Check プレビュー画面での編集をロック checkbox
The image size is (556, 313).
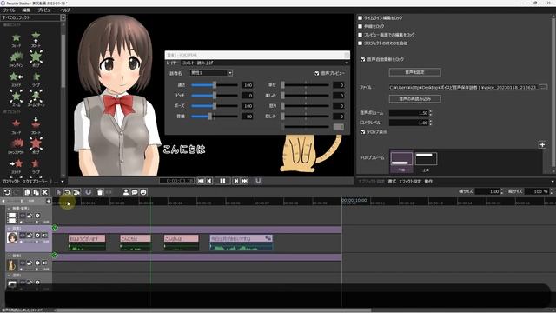[x=361, y=35]
